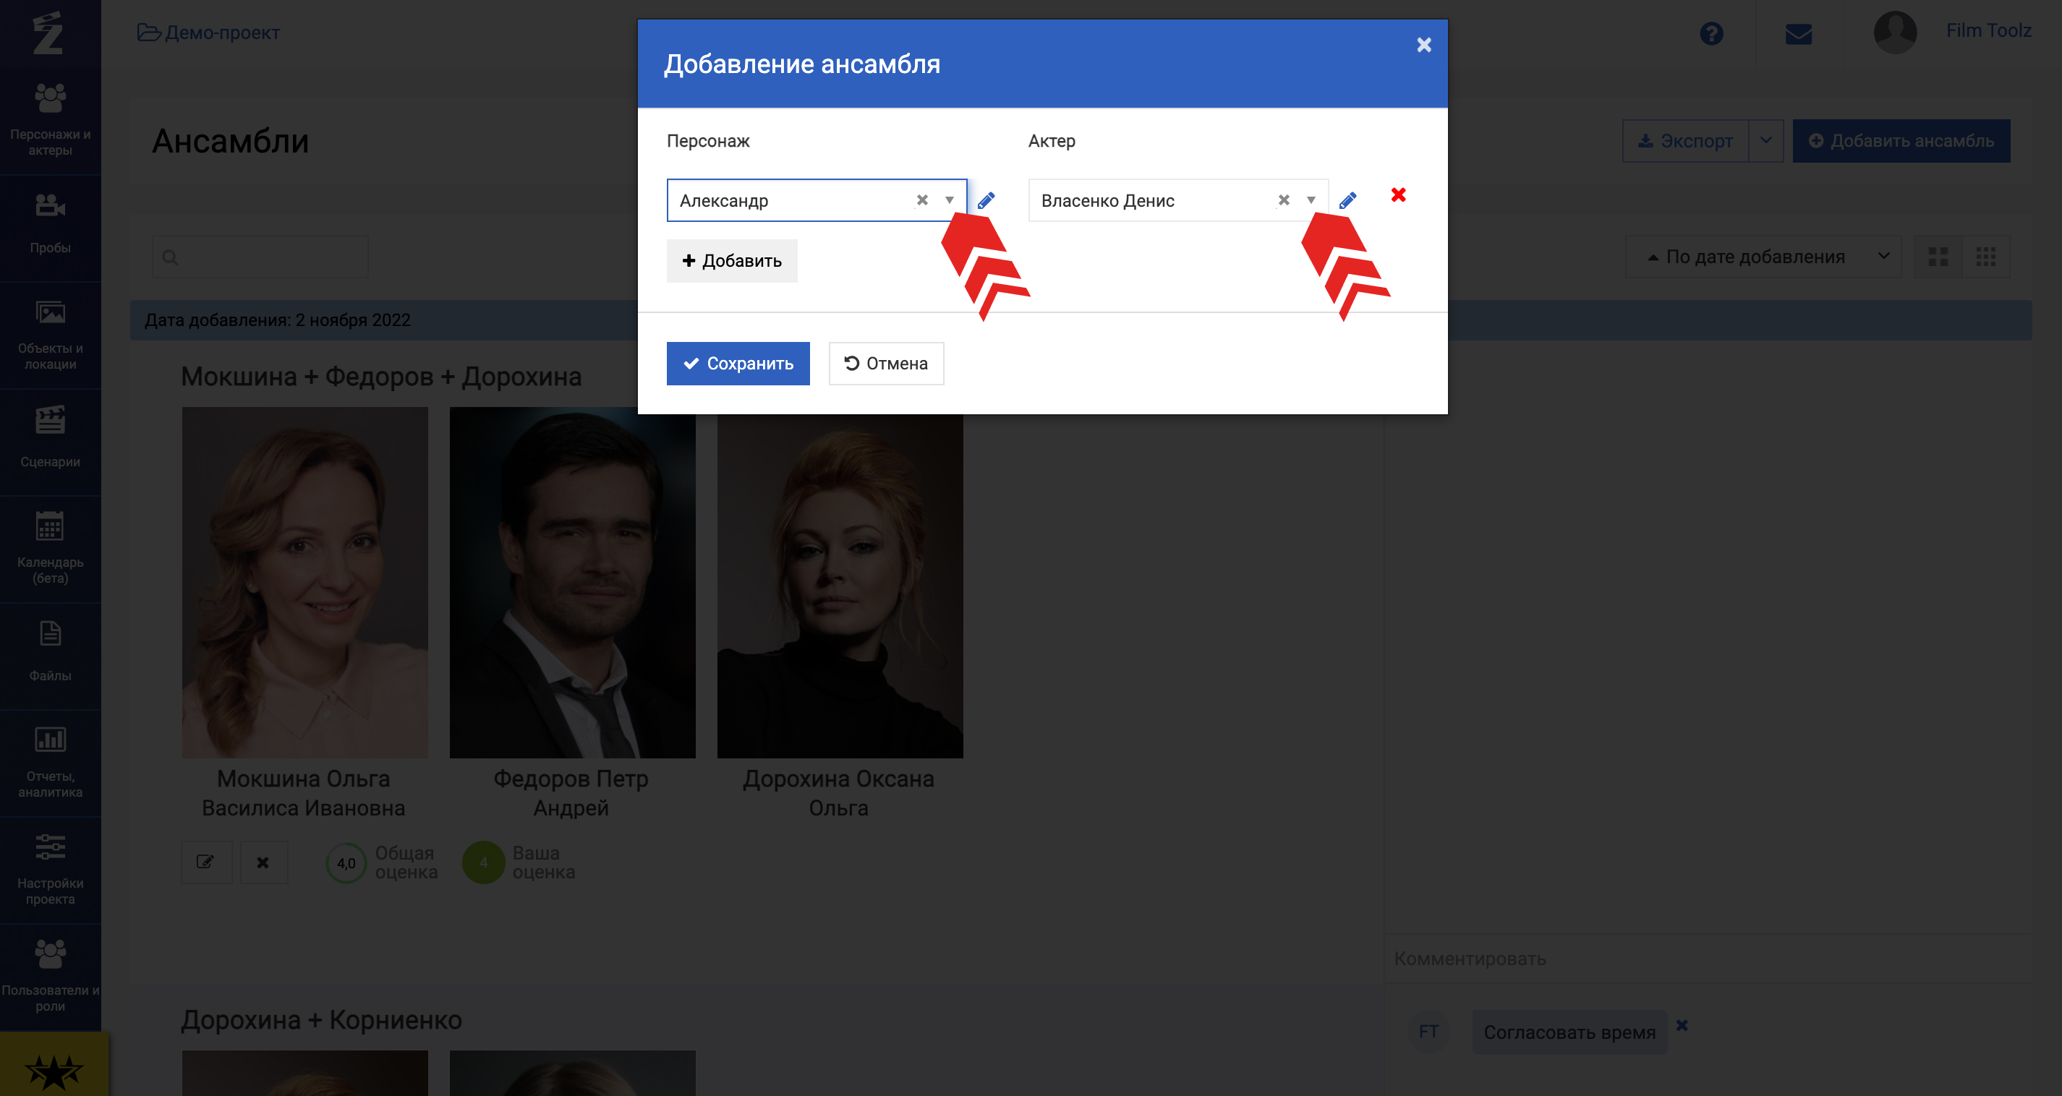
Task: Click the Дорохина + Корниенко title
Action: pos(322,1020)
